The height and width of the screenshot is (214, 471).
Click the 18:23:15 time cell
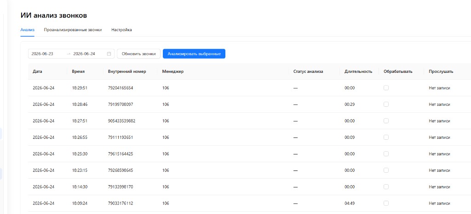click(80, 170)
